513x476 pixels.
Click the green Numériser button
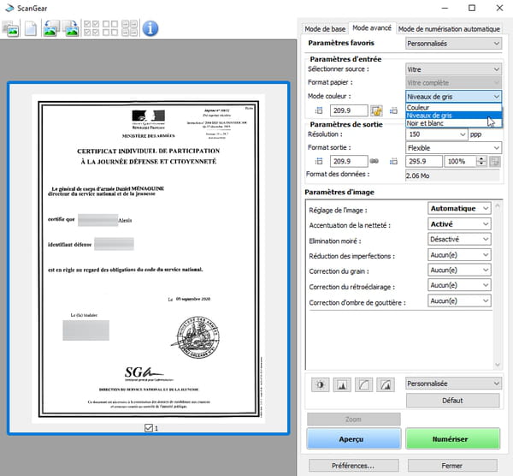453,438
